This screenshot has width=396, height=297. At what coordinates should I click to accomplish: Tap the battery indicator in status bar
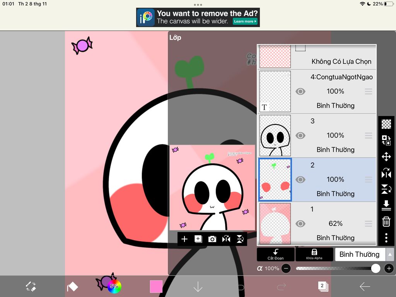click(x=389, y=4)
